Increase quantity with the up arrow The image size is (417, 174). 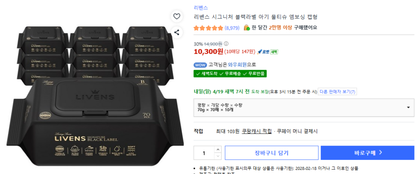(x=218, y=150)
